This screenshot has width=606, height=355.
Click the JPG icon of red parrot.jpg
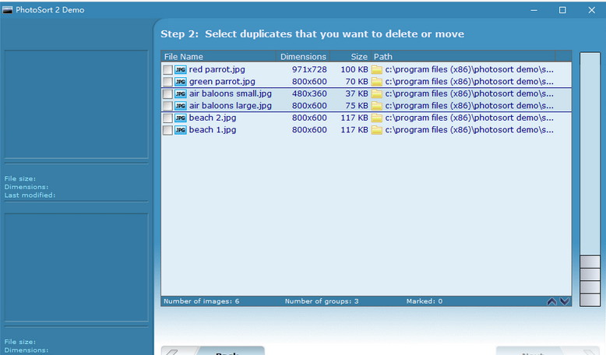(181, 69)
